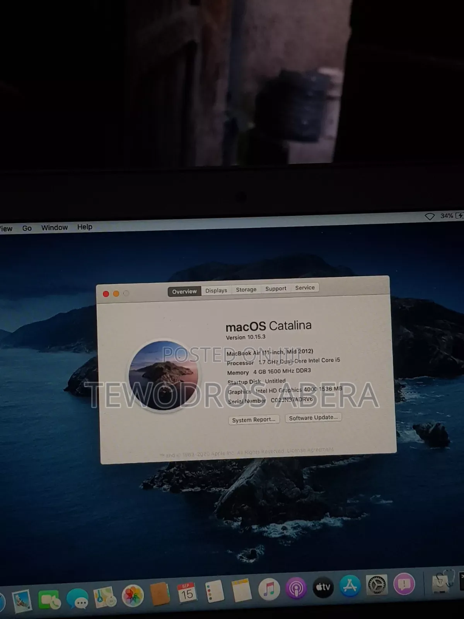Minimize the About This Mac window
Image resolution: width=464 pixels, height=619 pixels.
click(116, 294)
